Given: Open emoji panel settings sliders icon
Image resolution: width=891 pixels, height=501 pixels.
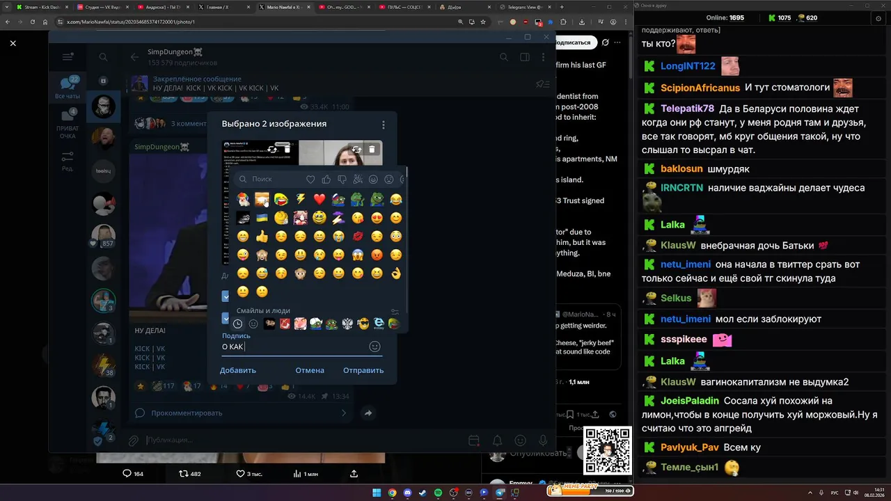Looking at the screenshot, I should coord(395,311).
